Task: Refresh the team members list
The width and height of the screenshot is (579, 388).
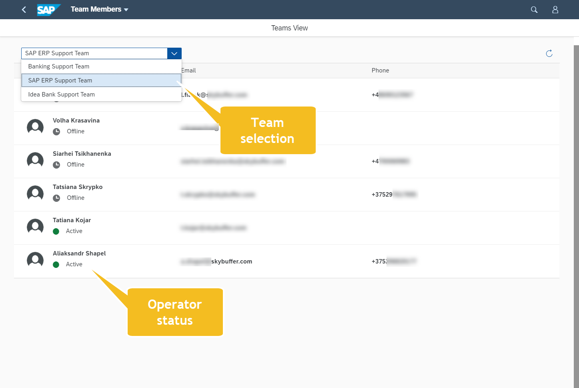Action: pyautogui.click(x=549, y=54)
